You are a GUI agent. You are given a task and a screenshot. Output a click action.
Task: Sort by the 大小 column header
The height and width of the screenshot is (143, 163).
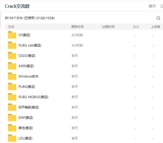point(136,27)
